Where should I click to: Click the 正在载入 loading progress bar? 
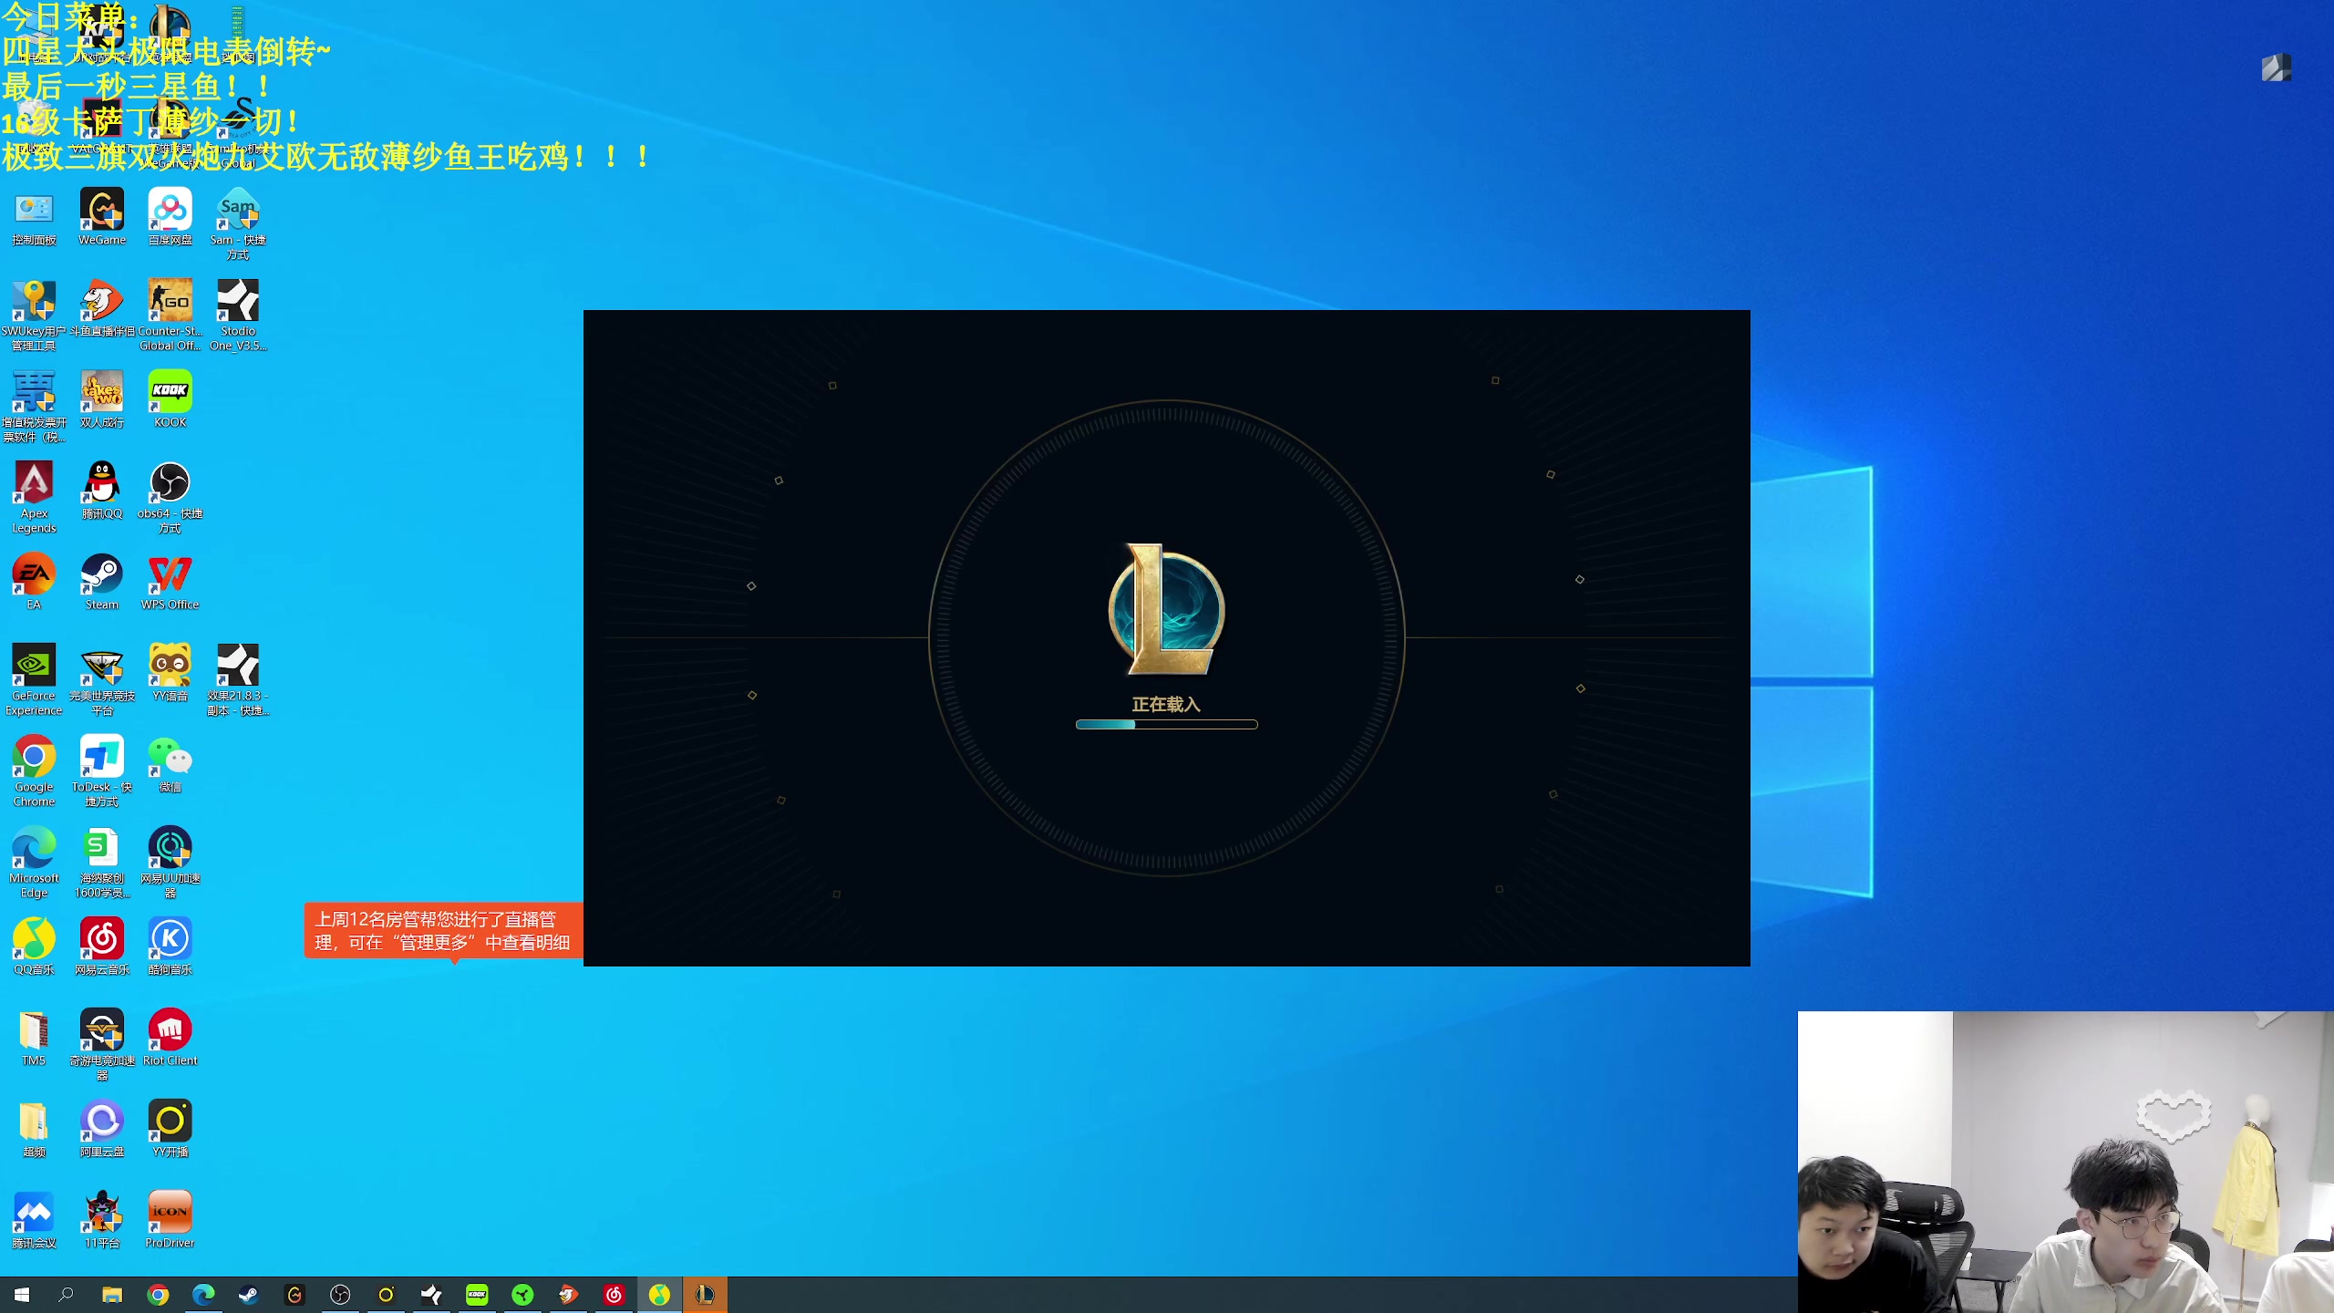coord(1166,725)
